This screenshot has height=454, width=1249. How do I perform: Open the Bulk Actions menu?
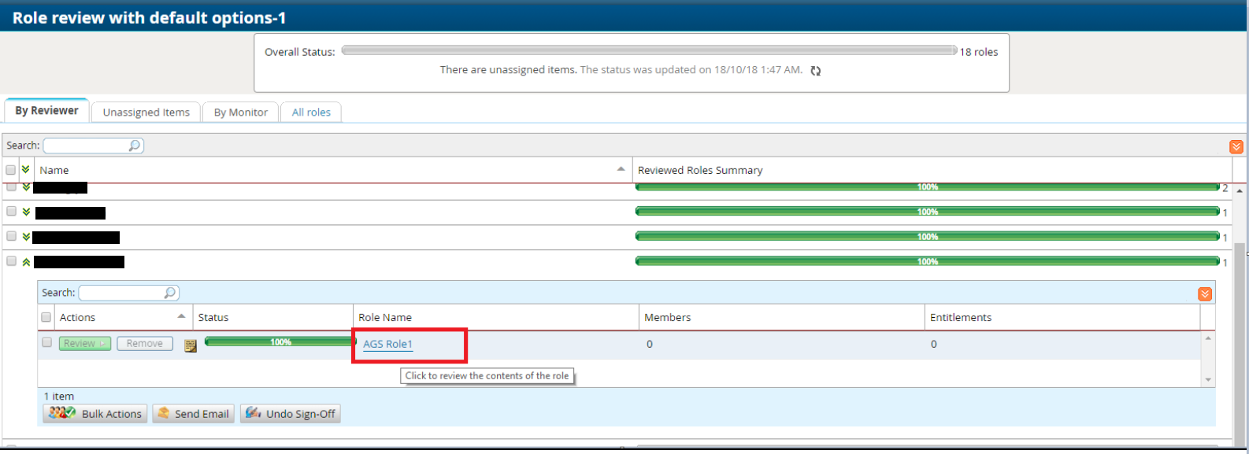[95, 414]
